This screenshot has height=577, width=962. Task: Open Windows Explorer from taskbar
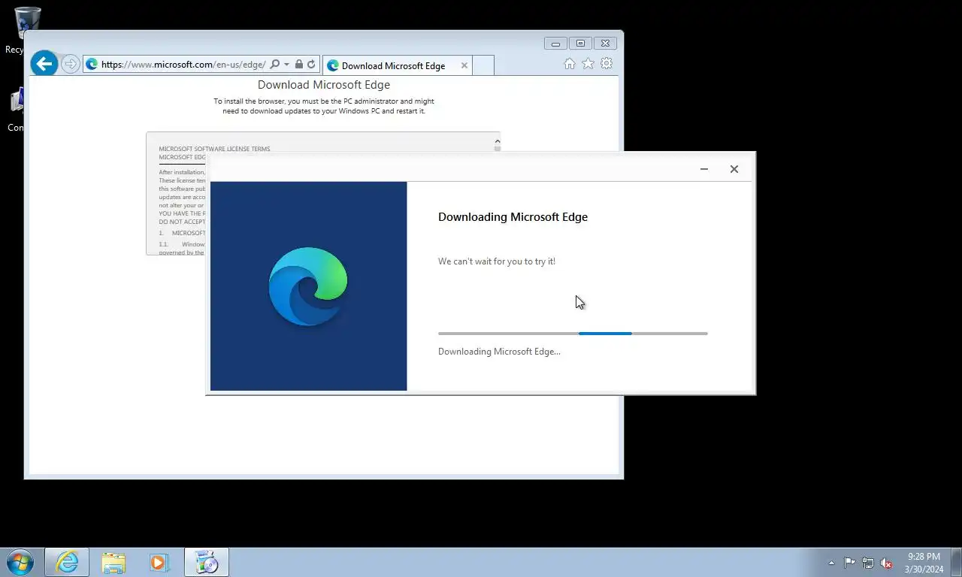click(113, 562)
